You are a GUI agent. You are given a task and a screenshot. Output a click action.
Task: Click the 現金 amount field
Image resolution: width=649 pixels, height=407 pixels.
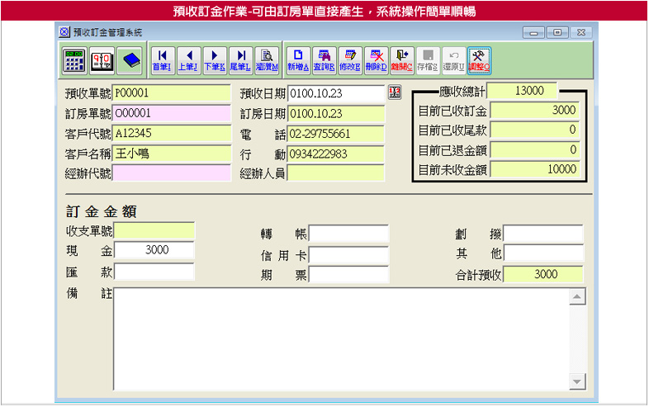tap(154, 250)
